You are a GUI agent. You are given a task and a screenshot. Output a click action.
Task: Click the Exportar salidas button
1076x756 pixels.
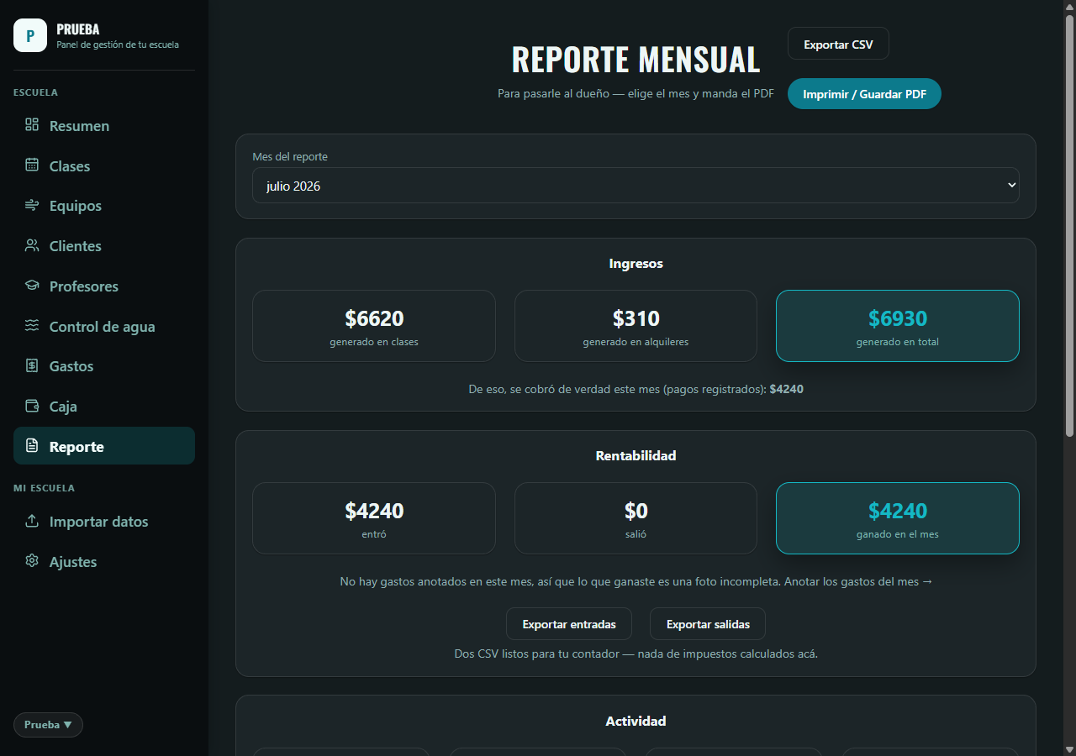[x=708, y=624]
